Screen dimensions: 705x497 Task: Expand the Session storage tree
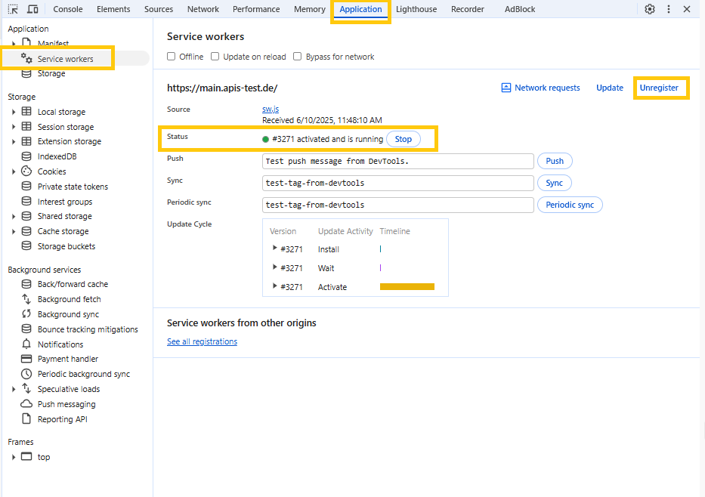coord(14,127)
